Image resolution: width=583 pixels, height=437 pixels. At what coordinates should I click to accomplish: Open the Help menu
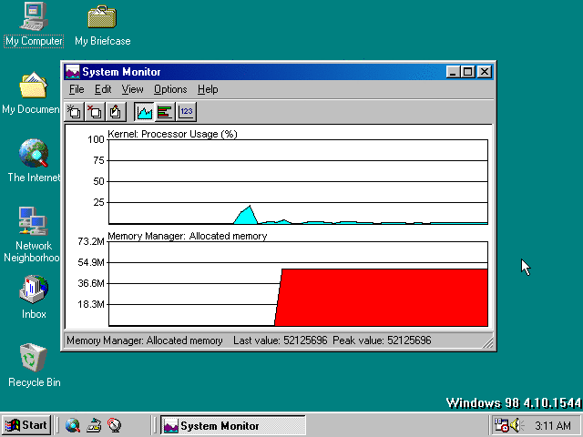coord(208,89)
